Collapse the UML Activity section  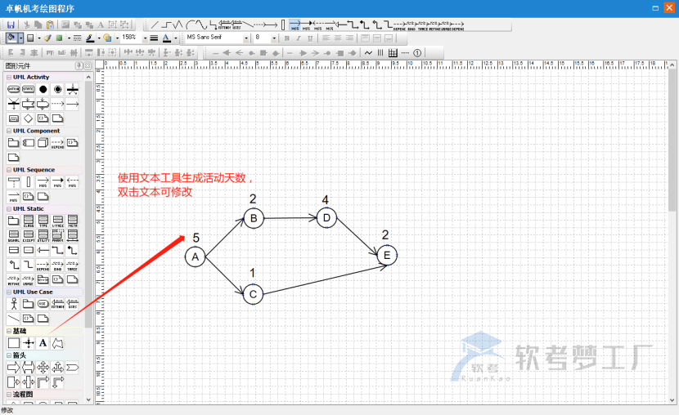tap(9, 78)
